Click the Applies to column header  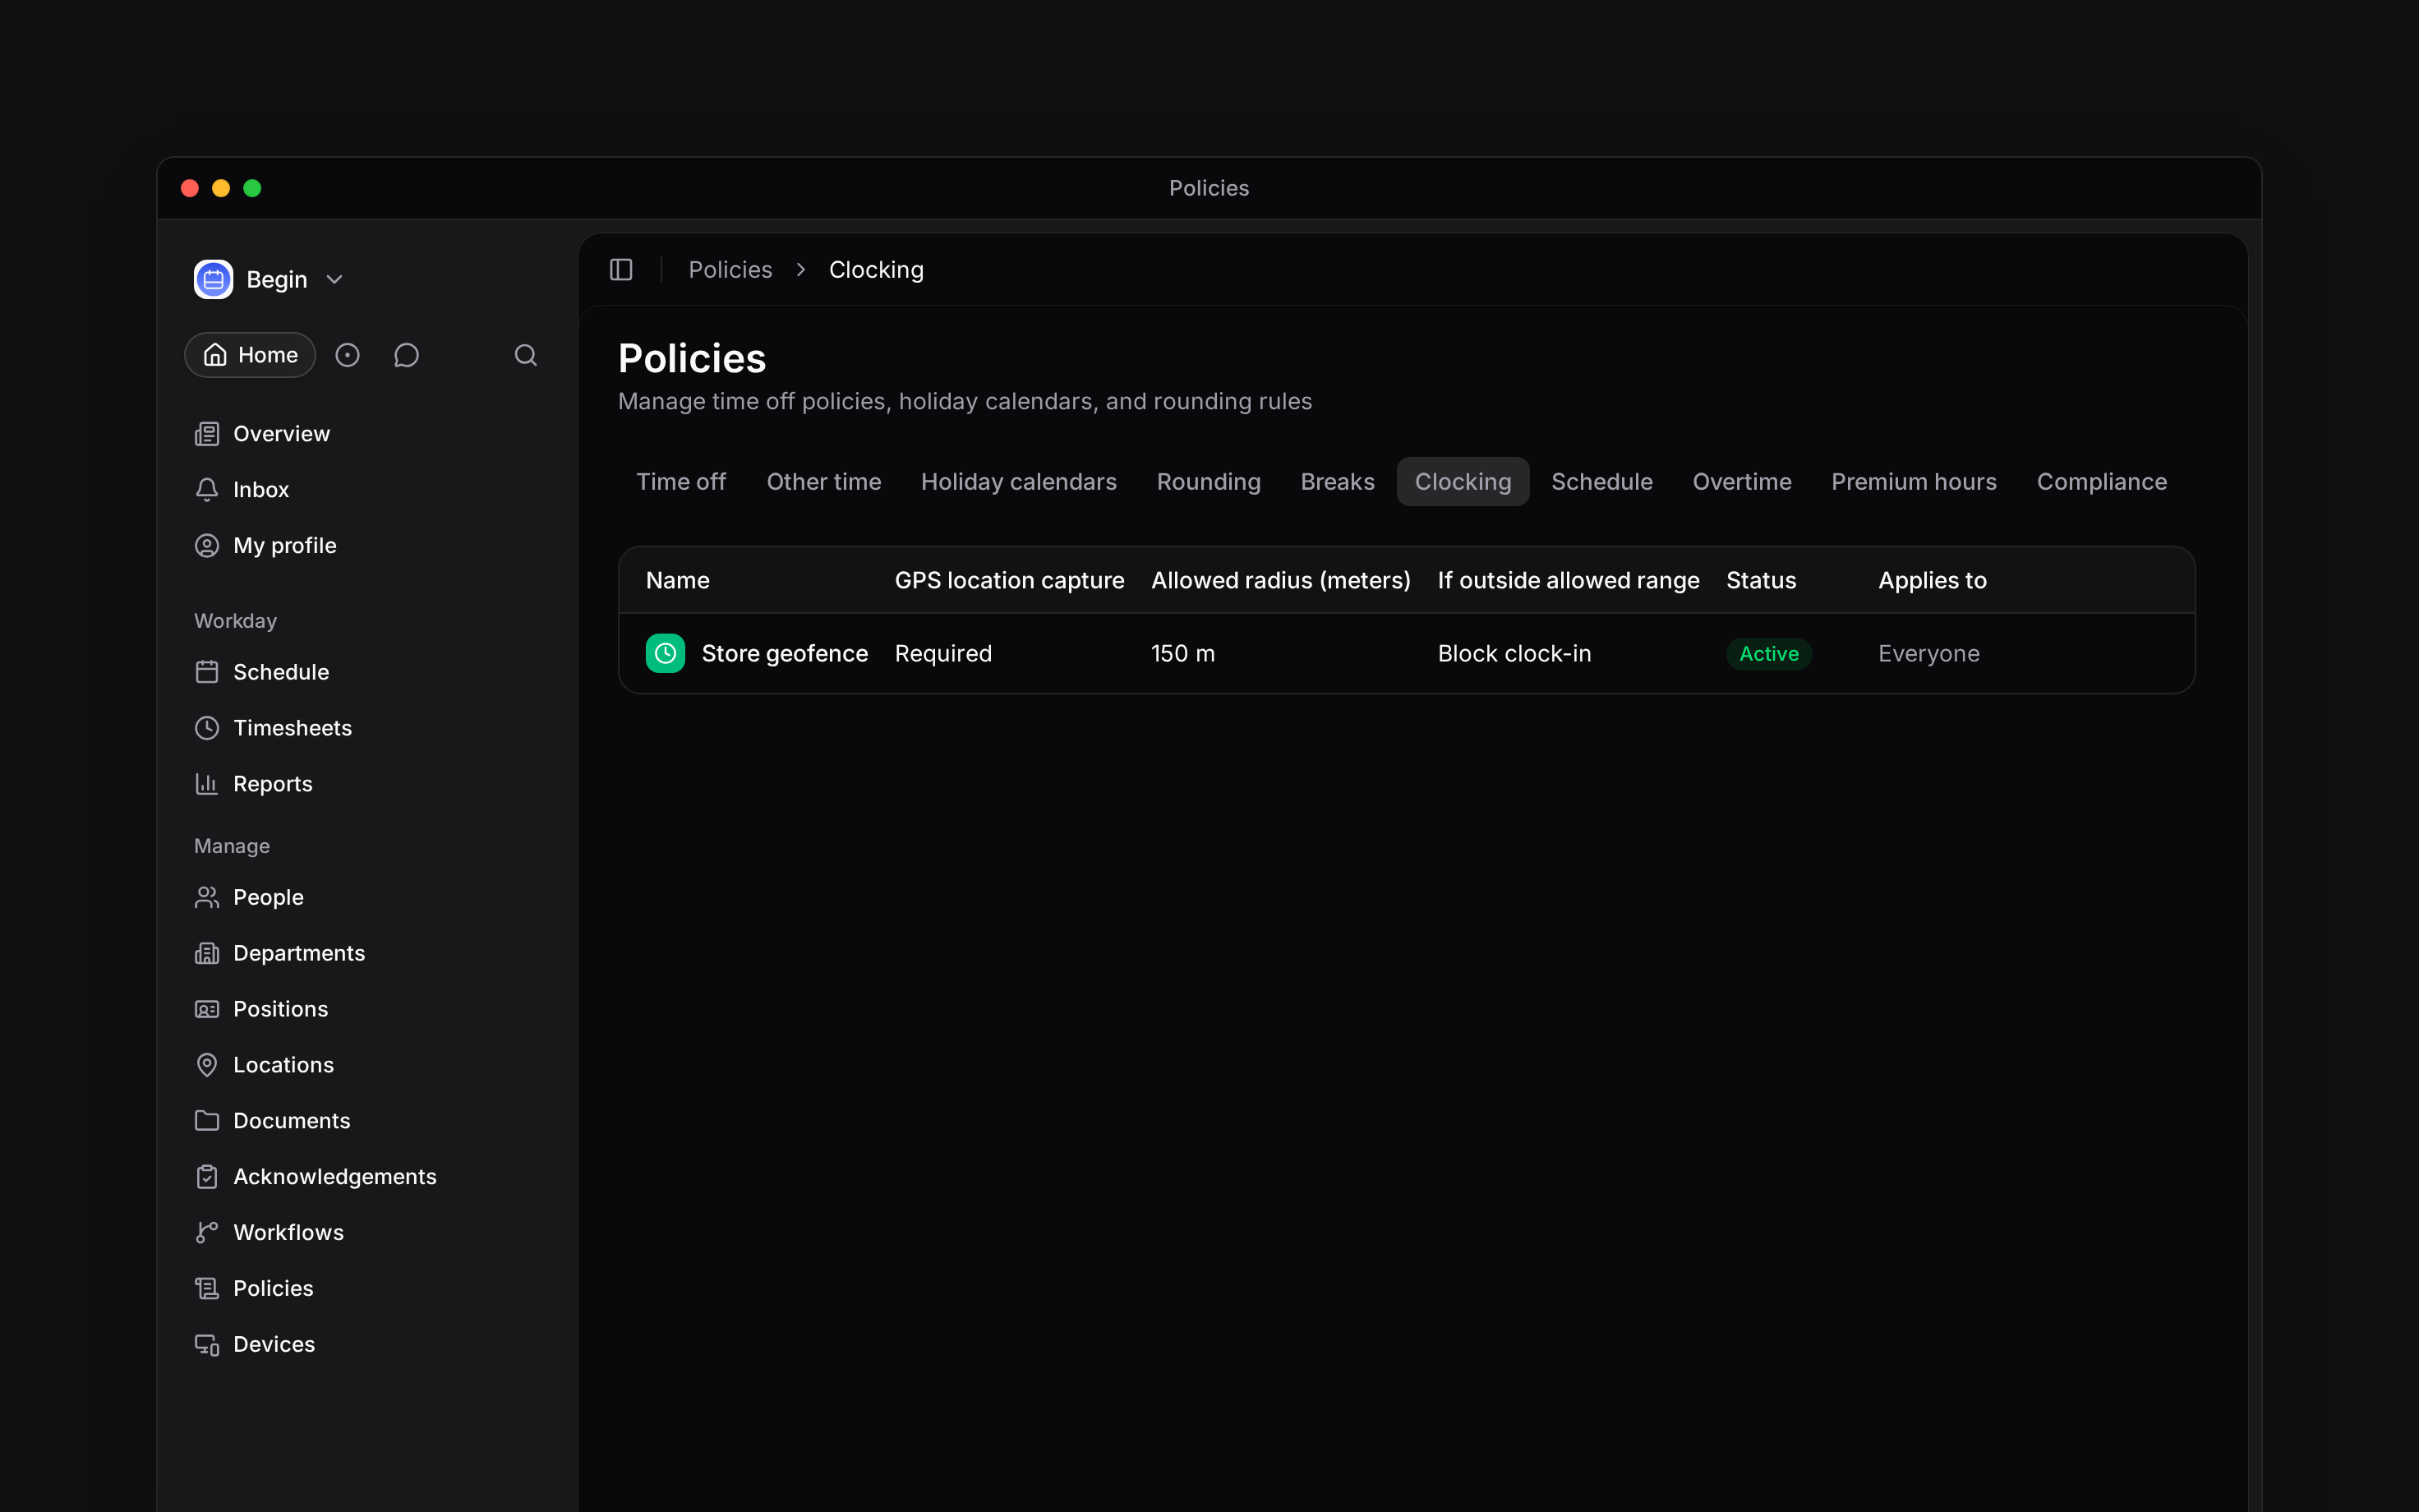pos(1933,581)
